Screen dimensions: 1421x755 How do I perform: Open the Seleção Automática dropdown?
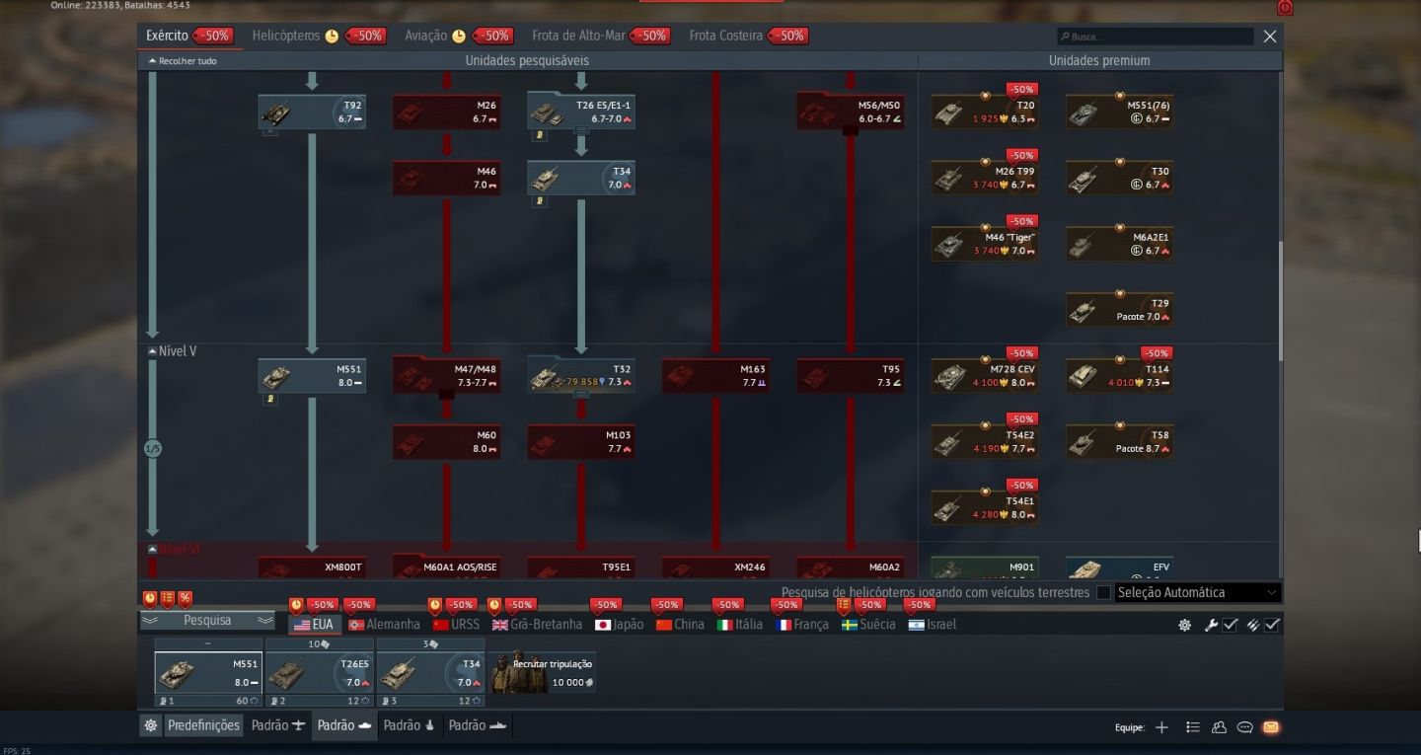click(x=1197, y=593)
